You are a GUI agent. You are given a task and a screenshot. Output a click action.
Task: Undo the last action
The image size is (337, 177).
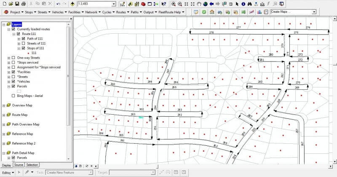click(58, 4)
